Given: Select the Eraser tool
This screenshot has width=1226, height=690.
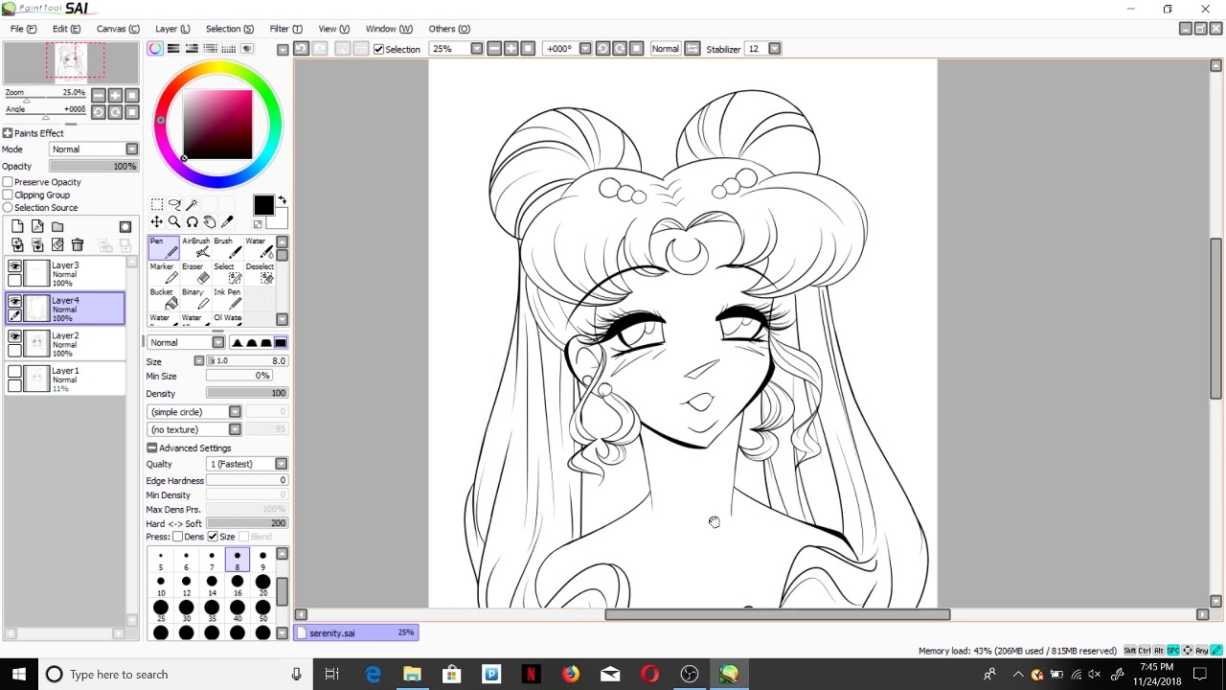Looking at the screenshot, I should pyautogui.click(x=195, y=273).
